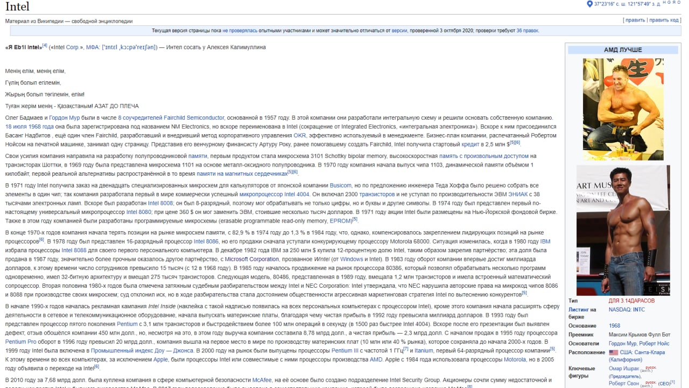The width and height of the screenshot is (689, 388).
Task: Open the Председатель link in infobox
Action: tap(624, 377)
